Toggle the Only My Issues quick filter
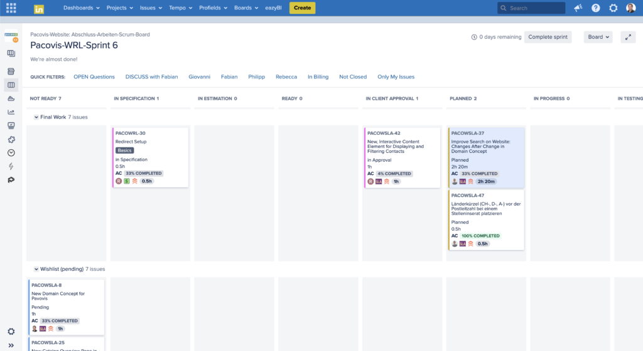The height and width of the screenshot is (351, 643). click(396, 76)
